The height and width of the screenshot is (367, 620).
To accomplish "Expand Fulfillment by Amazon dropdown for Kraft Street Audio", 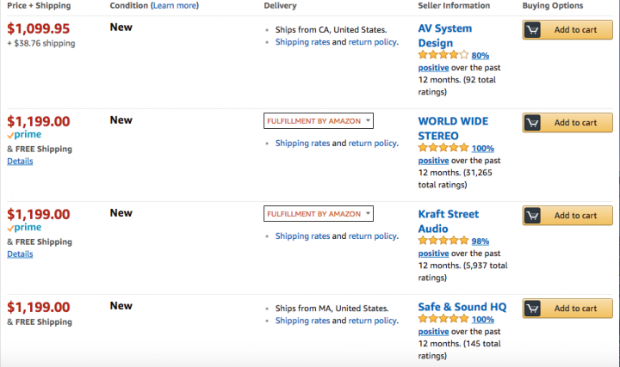I will [x=319, y=213].
